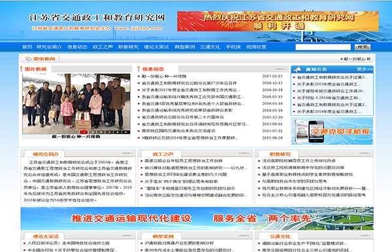392x252 pixels.
Task: Open the 政工之声 navigation menu item
Action: tap(103, 47)
